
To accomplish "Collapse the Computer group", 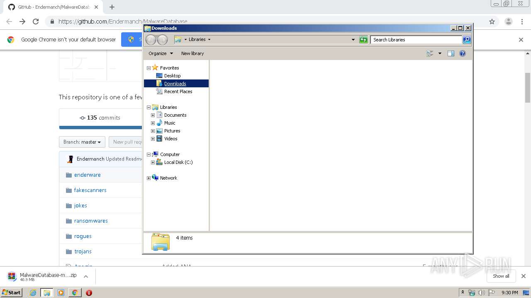I will point(149,154).
